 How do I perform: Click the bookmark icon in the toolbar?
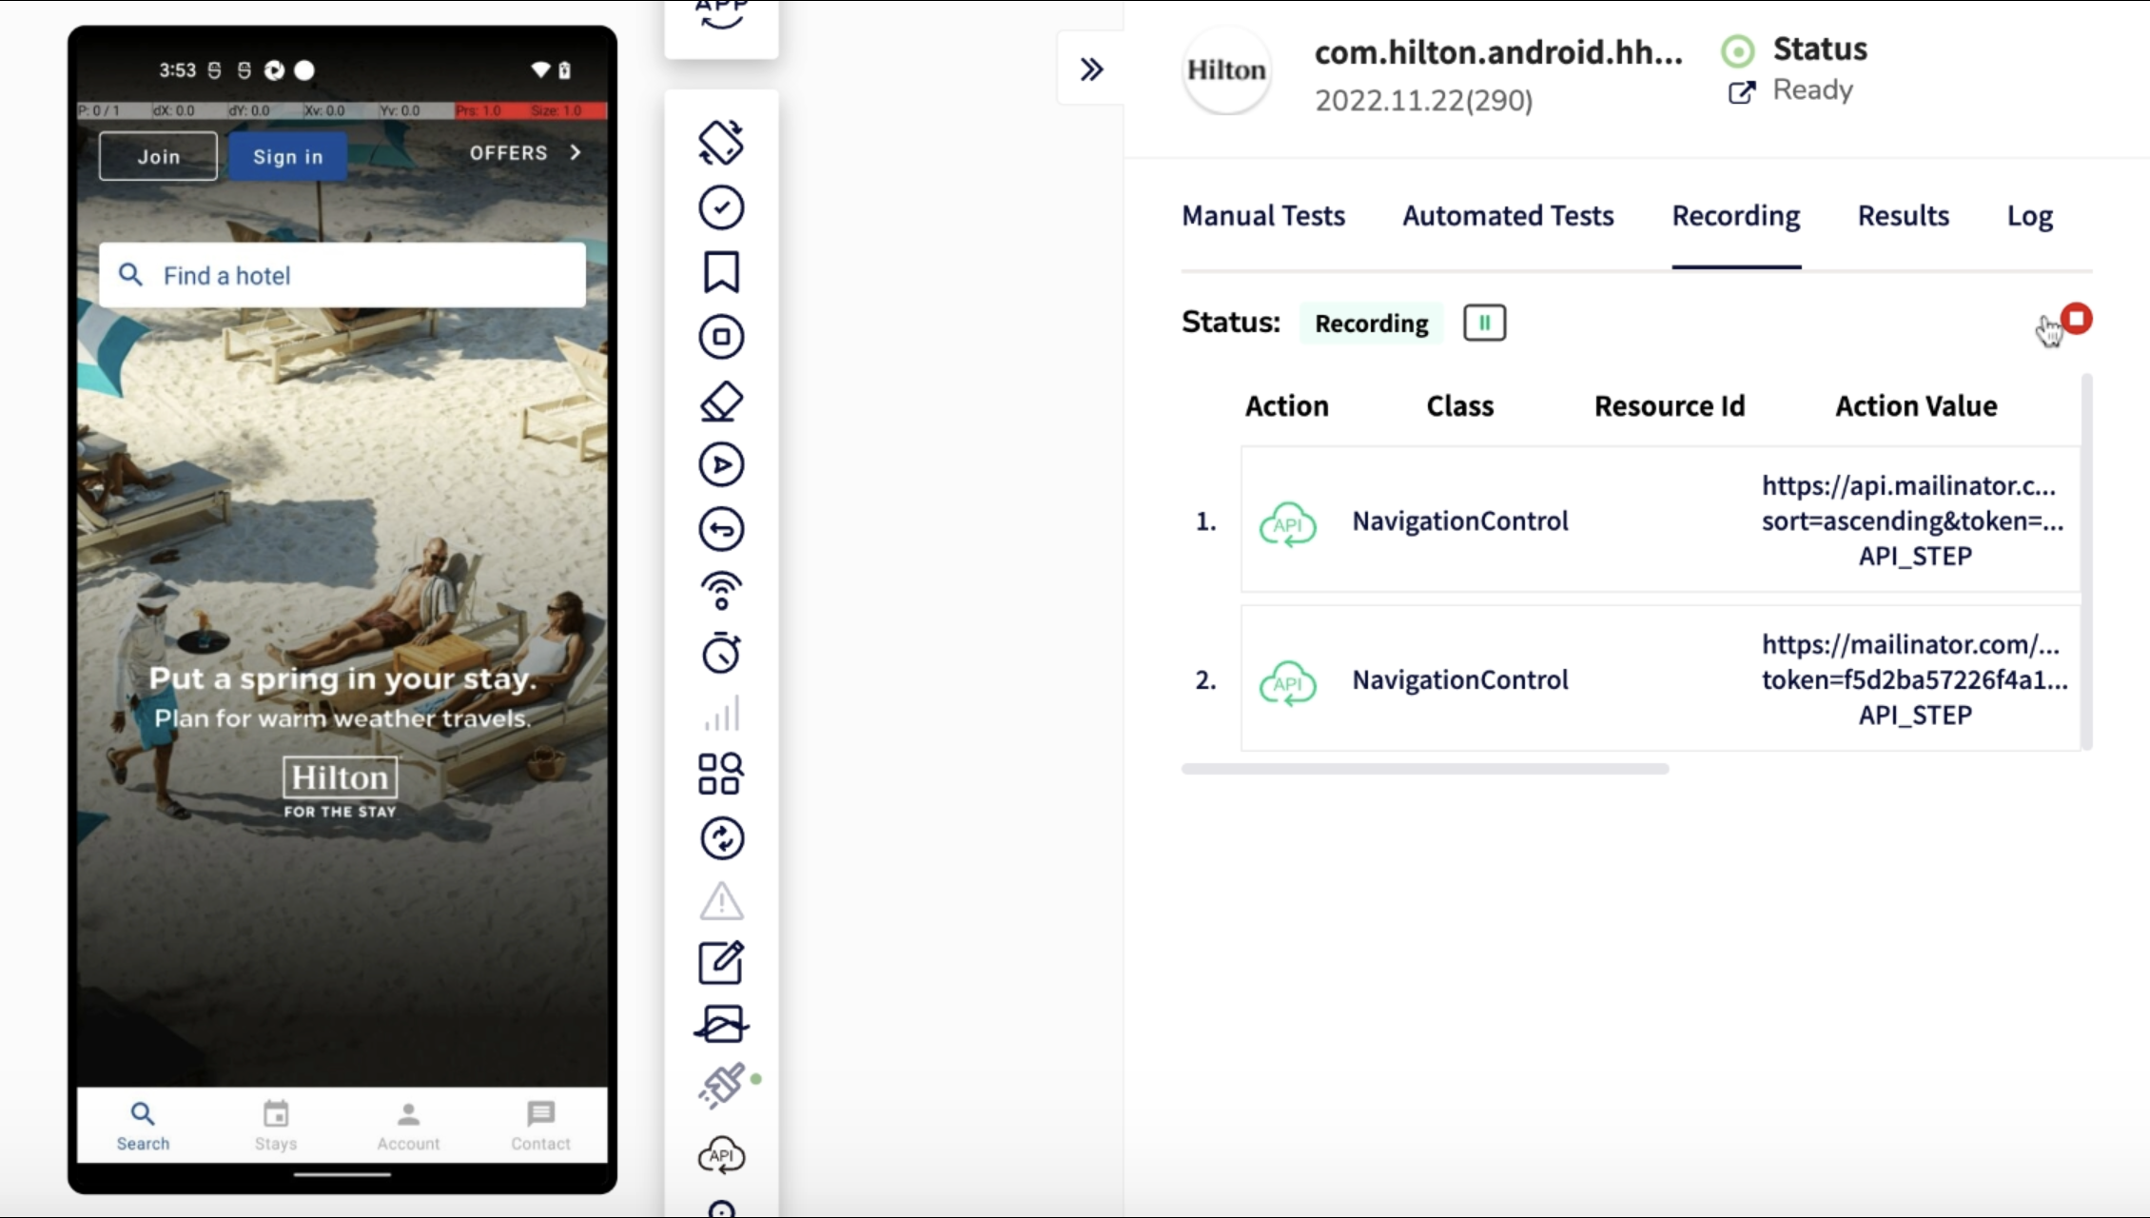pyautogui.click(x=721, y=272)
